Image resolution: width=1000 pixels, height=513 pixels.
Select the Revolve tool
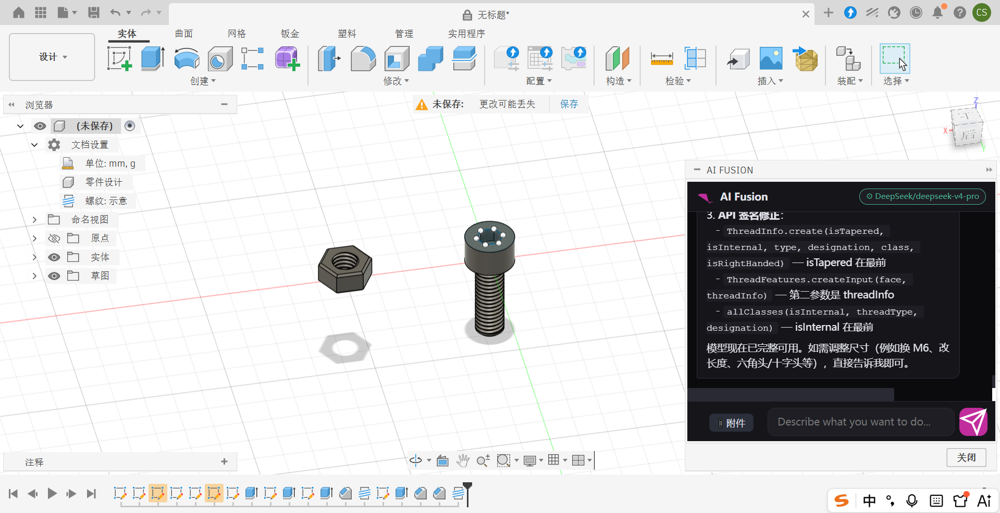point(187,58)
